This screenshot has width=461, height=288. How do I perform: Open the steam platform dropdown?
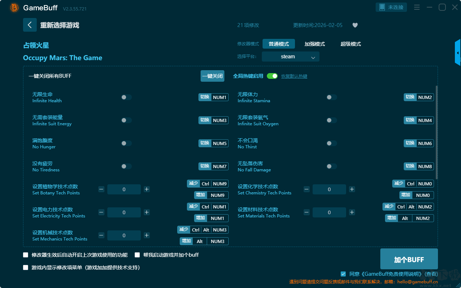[291, 57]
